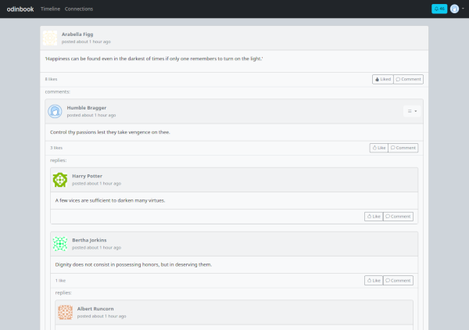Select Humble Bragger's 'Control thy passions' text
The image size is (469, 330).
(x=109, y=132)
